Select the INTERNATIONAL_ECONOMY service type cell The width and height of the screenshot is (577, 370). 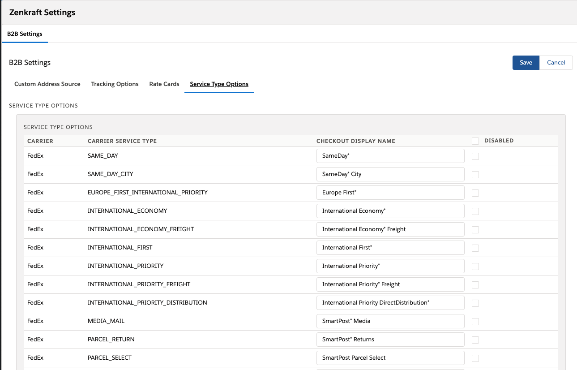tap(128, 211)
